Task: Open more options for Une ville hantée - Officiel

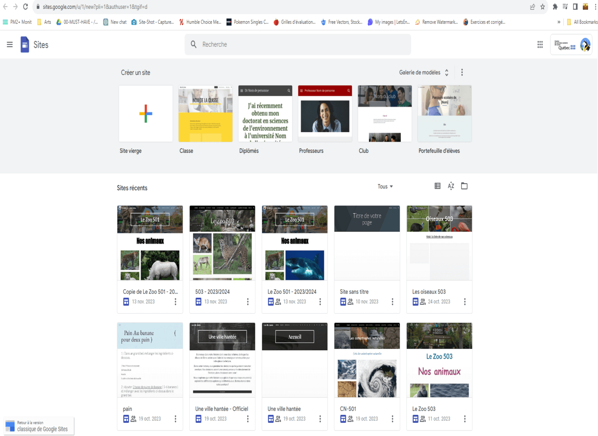Action: 248,419
